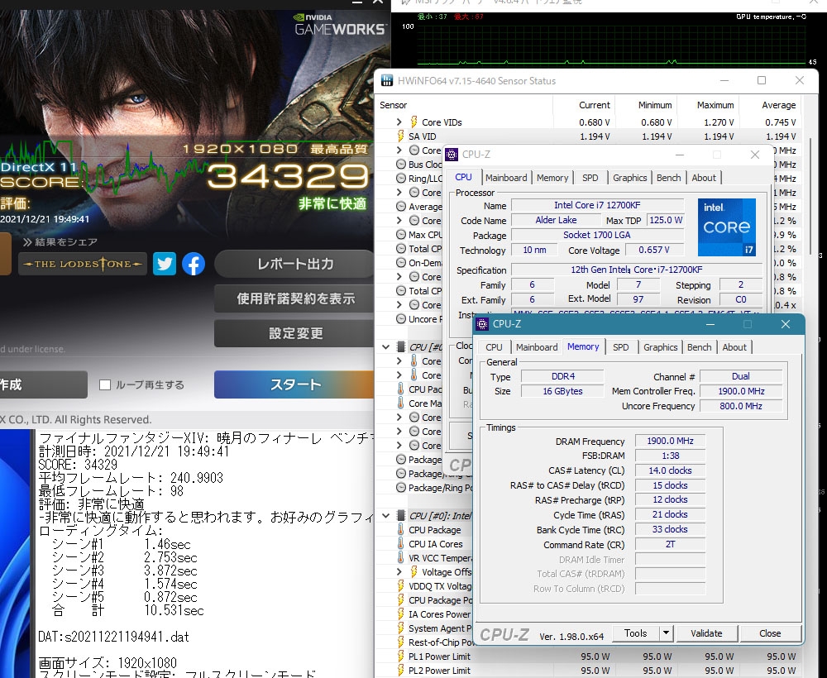Open The Lodestone link button
The image size is (827, 678).
click(x=83, y=264)
